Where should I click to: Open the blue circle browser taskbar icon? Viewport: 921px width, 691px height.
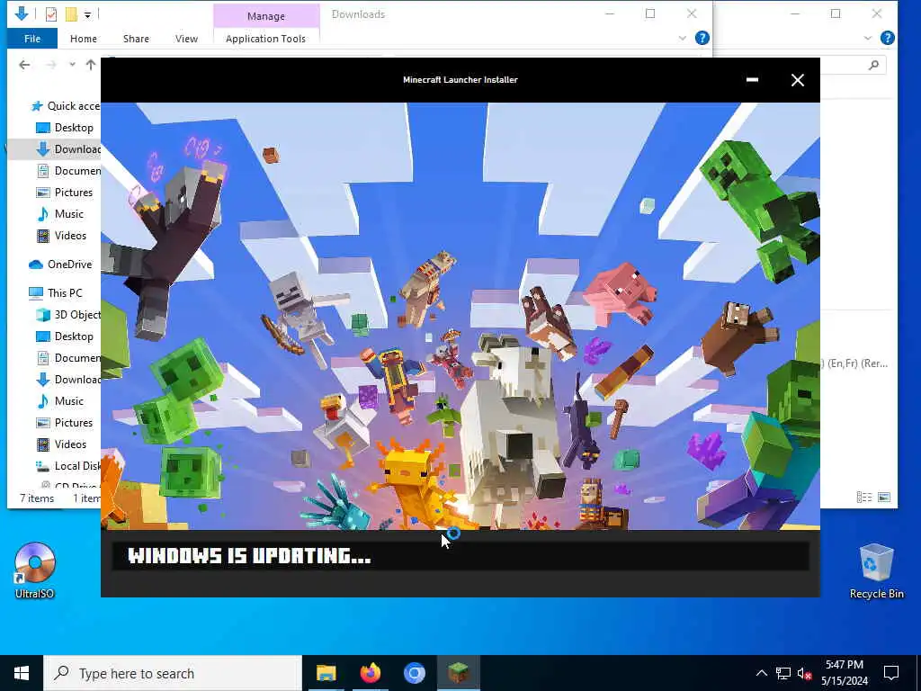pyautogui.click(x=414, y=673)
